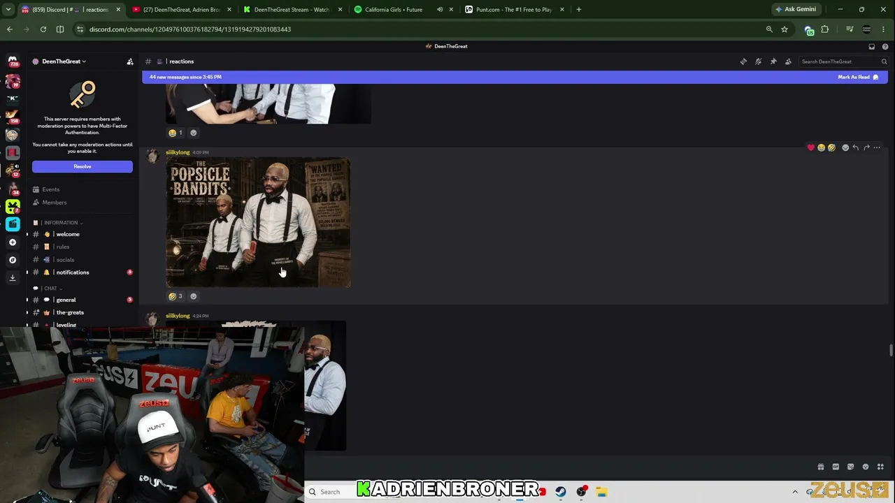Open the Threads icon in channel header
This screenshot has width=895, height=503.
click(743, 61)
